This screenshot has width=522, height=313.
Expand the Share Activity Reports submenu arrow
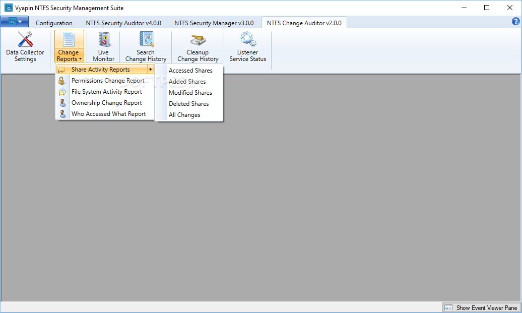coord(151,69)
